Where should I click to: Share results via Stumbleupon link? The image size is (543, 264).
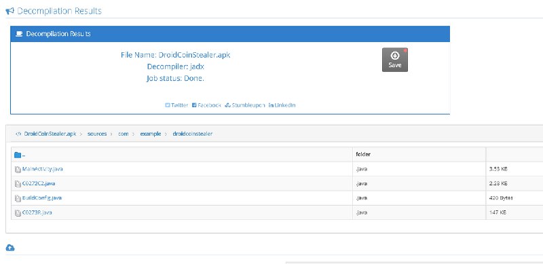click(245, 105)
